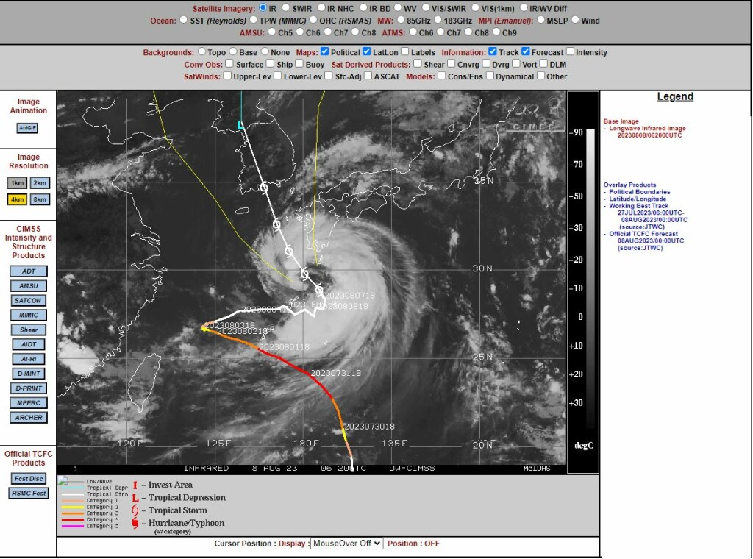Select the 1km image resolution button
Screen dimensions: 753x559
tap(18, 182)
